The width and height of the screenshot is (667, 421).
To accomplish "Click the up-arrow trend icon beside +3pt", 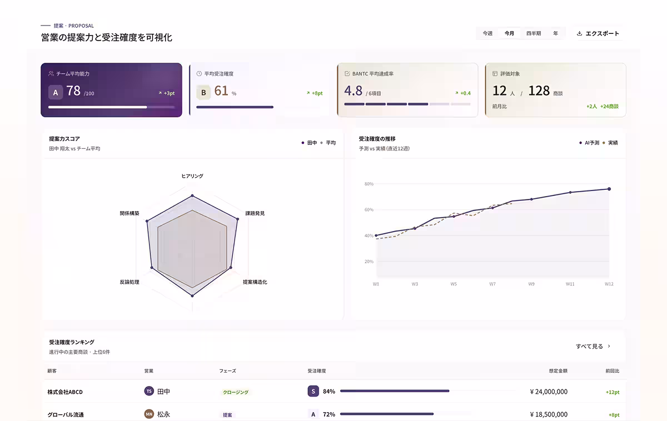I will coord(160,93).
